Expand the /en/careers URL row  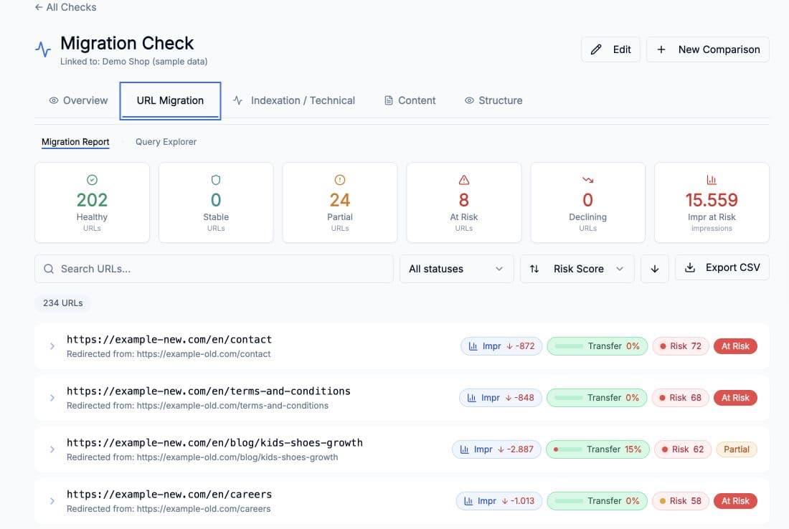click(x=52, y=501)
